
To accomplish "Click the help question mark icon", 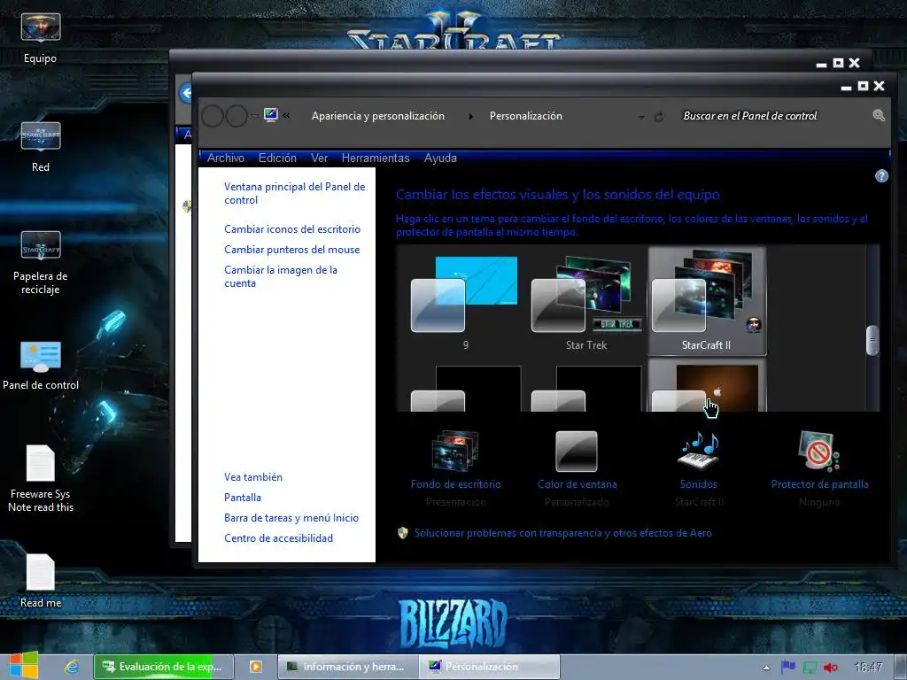I will pos(881,176).
